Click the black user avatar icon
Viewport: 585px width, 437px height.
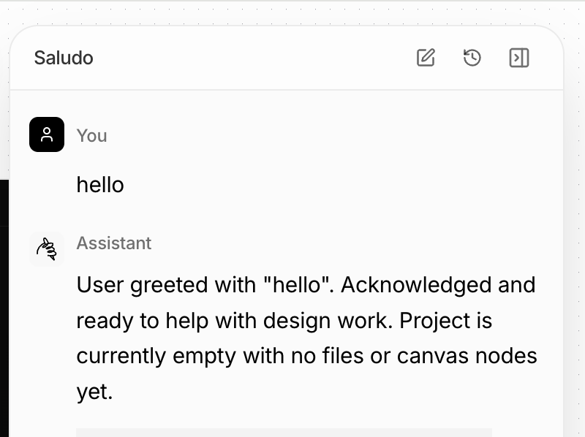[47, 134]
